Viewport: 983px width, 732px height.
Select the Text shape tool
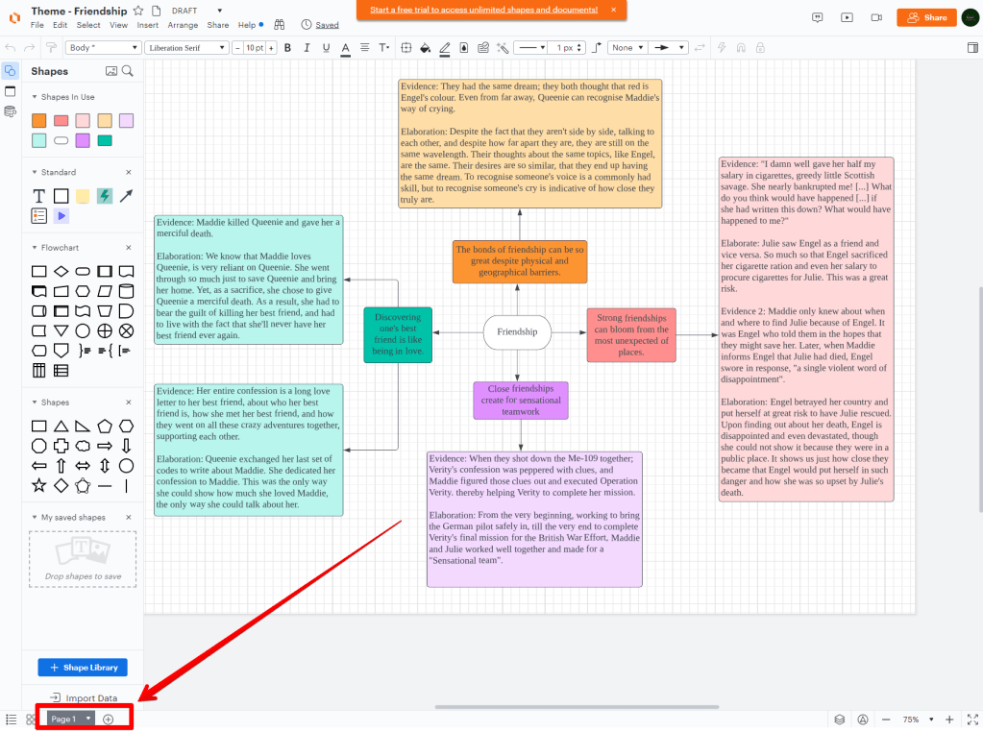[39, 196]
